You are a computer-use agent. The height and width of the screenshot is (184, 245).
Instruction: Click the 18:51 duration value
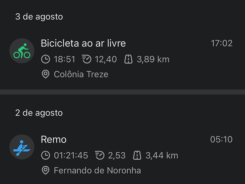point(65,59)
